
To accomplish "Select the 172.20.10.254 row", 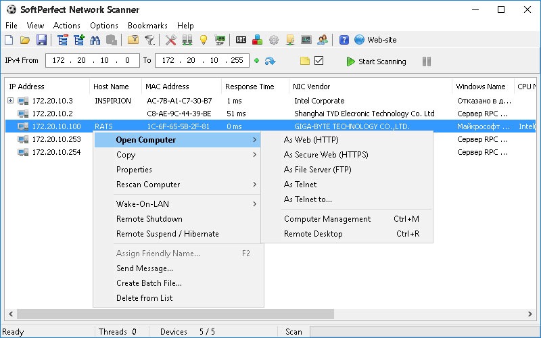I will click(x=270, y=152).
